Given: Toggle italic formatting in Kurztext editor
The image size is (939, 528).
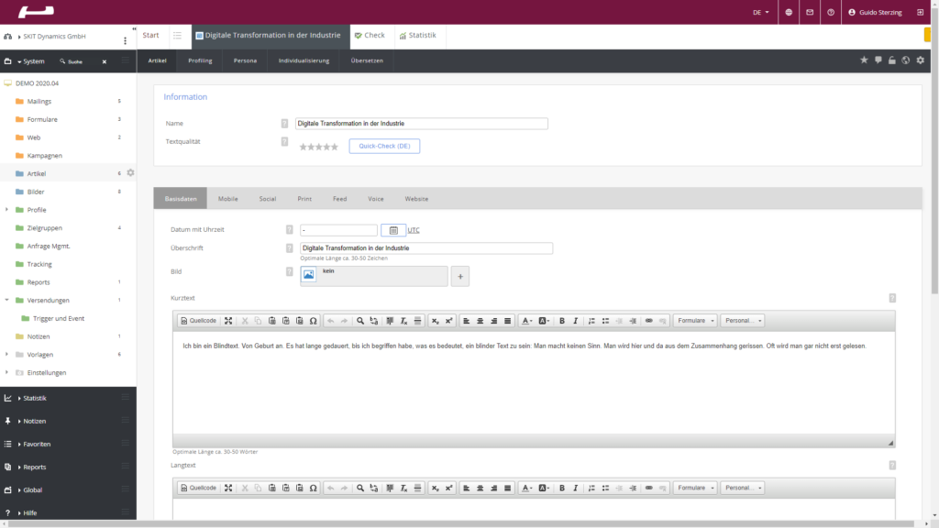Looking at the screenshot, I should [x=575, y=321].
